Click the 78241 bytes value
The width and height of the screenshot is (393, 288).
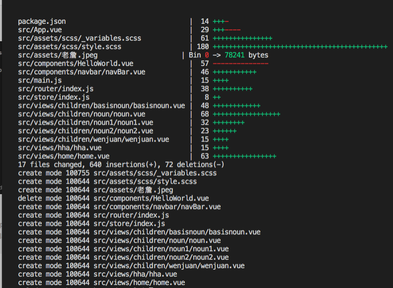click(246, 55)
